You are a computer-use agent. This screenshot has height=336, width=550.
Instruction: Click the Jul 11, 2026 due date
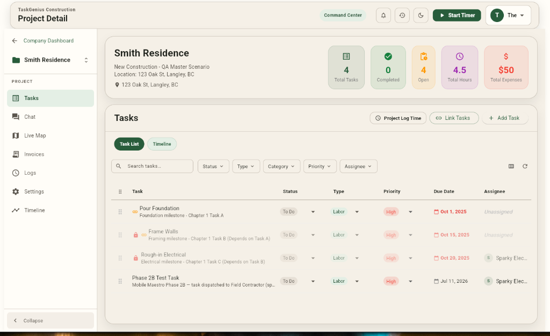[451, 281]
